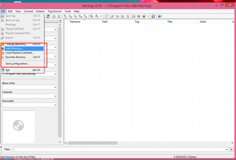Screen dimensions: 236x160
Task: Open the Convert menu in menu bar
Action: tap(28, 11)
